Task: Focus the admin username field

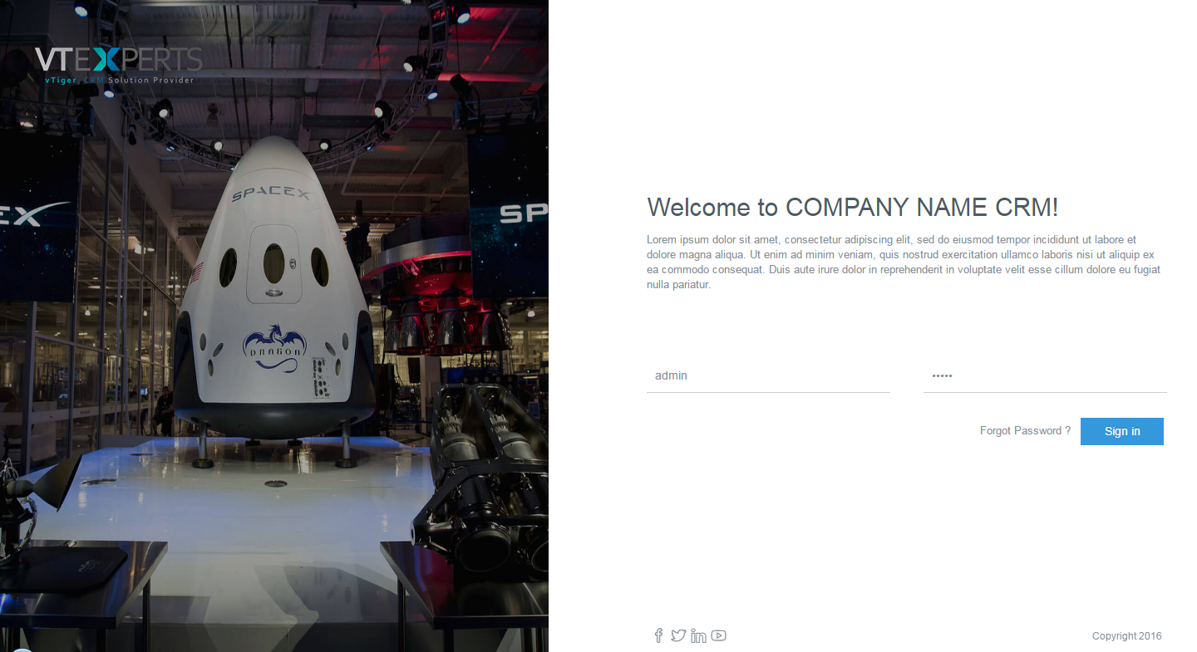Action: coord(768,376)
